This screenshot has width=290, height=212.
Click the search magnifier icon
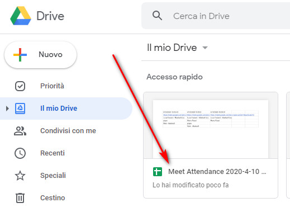pos(157,16)
